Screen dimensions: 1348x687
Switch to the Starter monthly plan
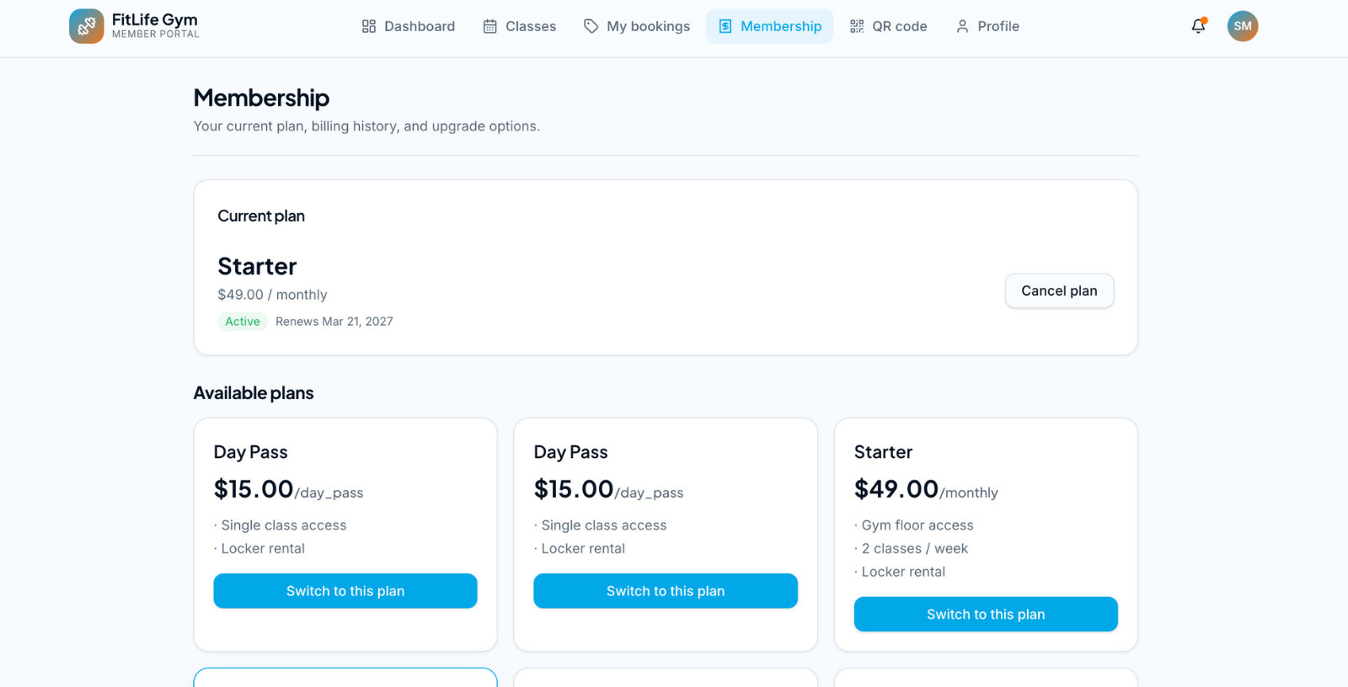pyautogui.click(x=985, y=614)
